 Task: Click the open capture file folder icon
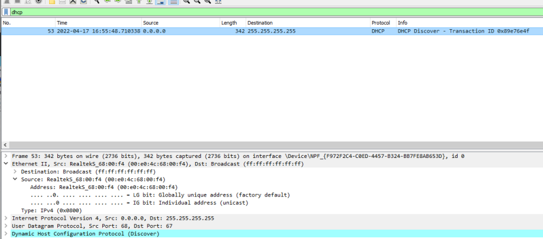coord(52,2)
